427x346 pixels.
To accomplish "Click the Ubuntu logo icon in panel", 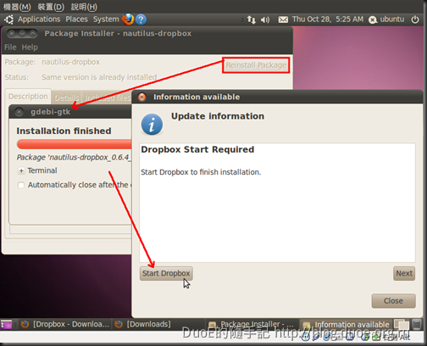I will pyautogui.click(x=8, y=20).
